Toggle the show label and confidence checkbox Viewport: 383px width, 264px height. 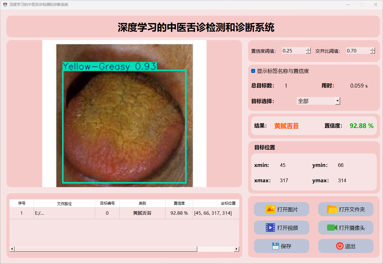point(253,71)
